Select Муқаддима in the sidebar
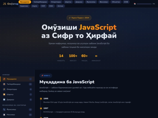158x118 pixels. click(17, 79)
